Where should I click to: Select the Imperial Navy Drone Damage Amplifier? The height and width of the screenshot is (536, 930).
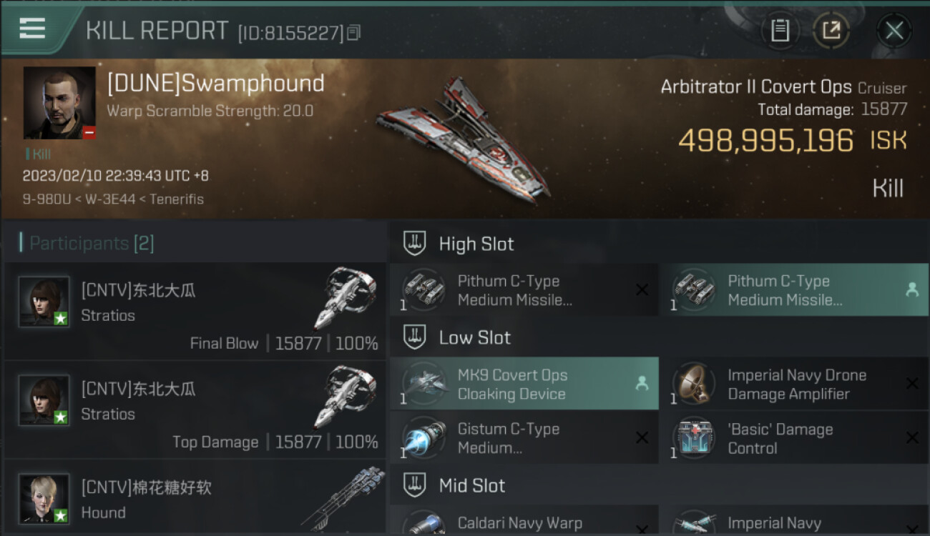[794, 384]
